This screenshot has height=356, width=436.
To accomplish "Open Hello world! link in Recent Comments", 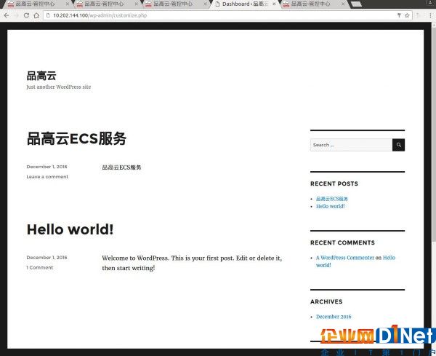I will pos(355,261).
